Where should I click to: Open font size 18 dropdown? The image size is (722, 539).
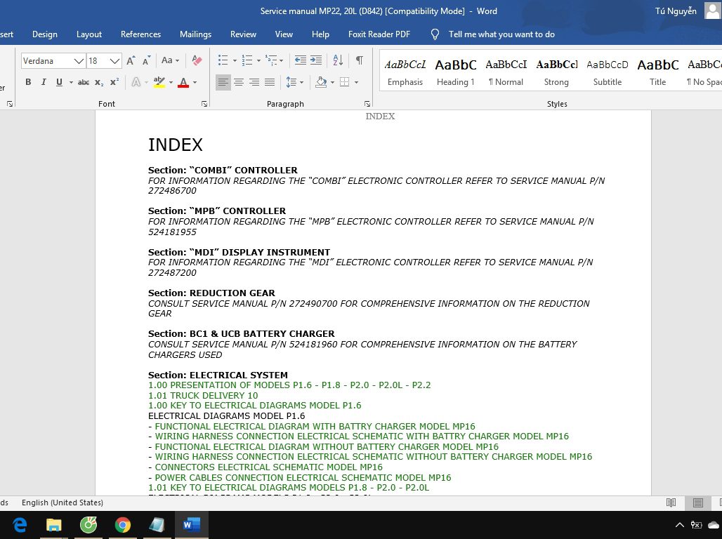115,61
